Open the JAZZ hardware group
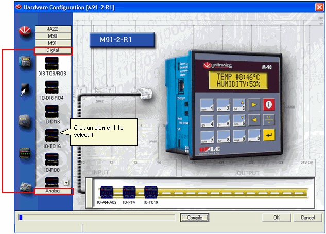326x234 pixels. coord(53,29)
